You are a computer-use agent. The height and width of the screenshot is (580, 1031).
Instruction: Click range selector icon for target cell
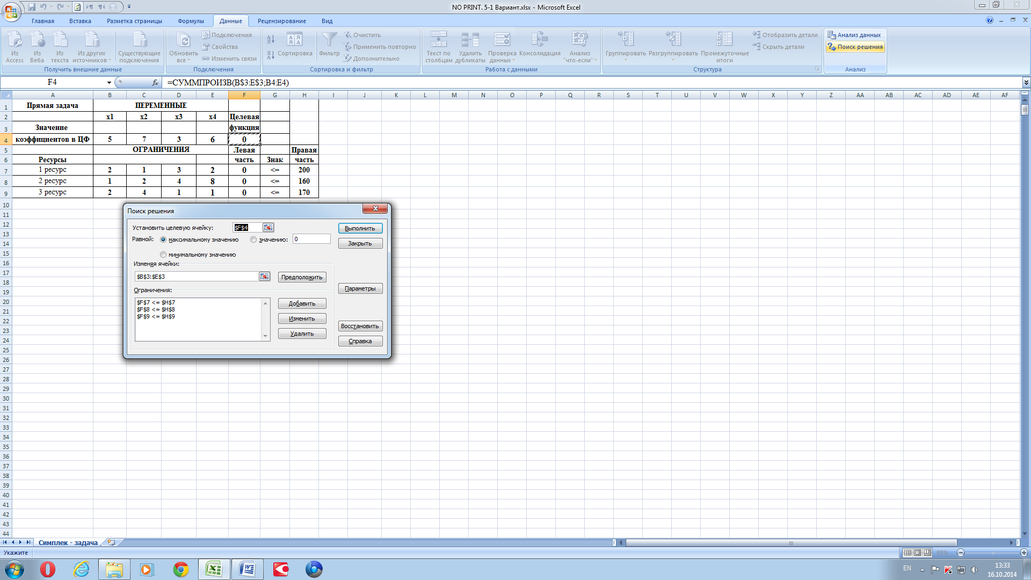[267, 228]
